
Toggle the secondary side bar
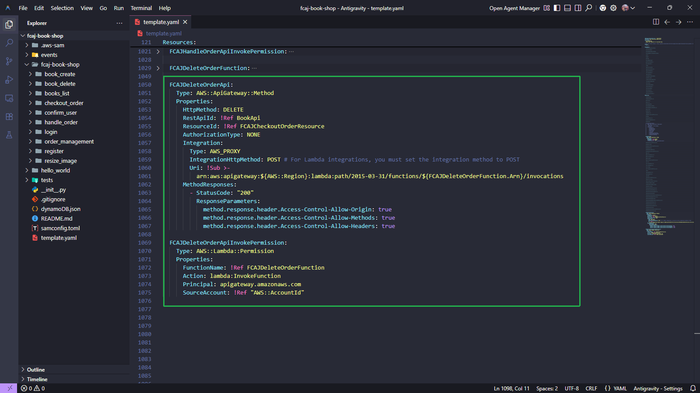[x=578, y=8]
